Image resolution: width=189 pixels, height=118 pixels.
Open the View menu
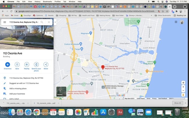[x=30, y=1]
